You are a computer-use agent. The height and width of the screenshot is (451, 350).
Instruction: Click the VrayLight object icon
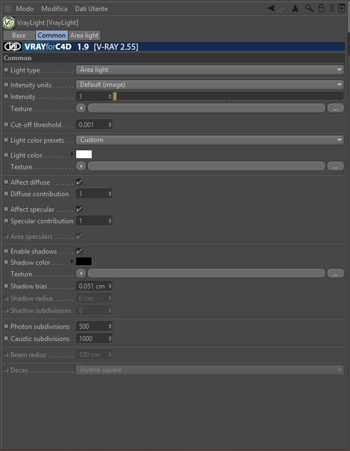click(x=9, y=23)
